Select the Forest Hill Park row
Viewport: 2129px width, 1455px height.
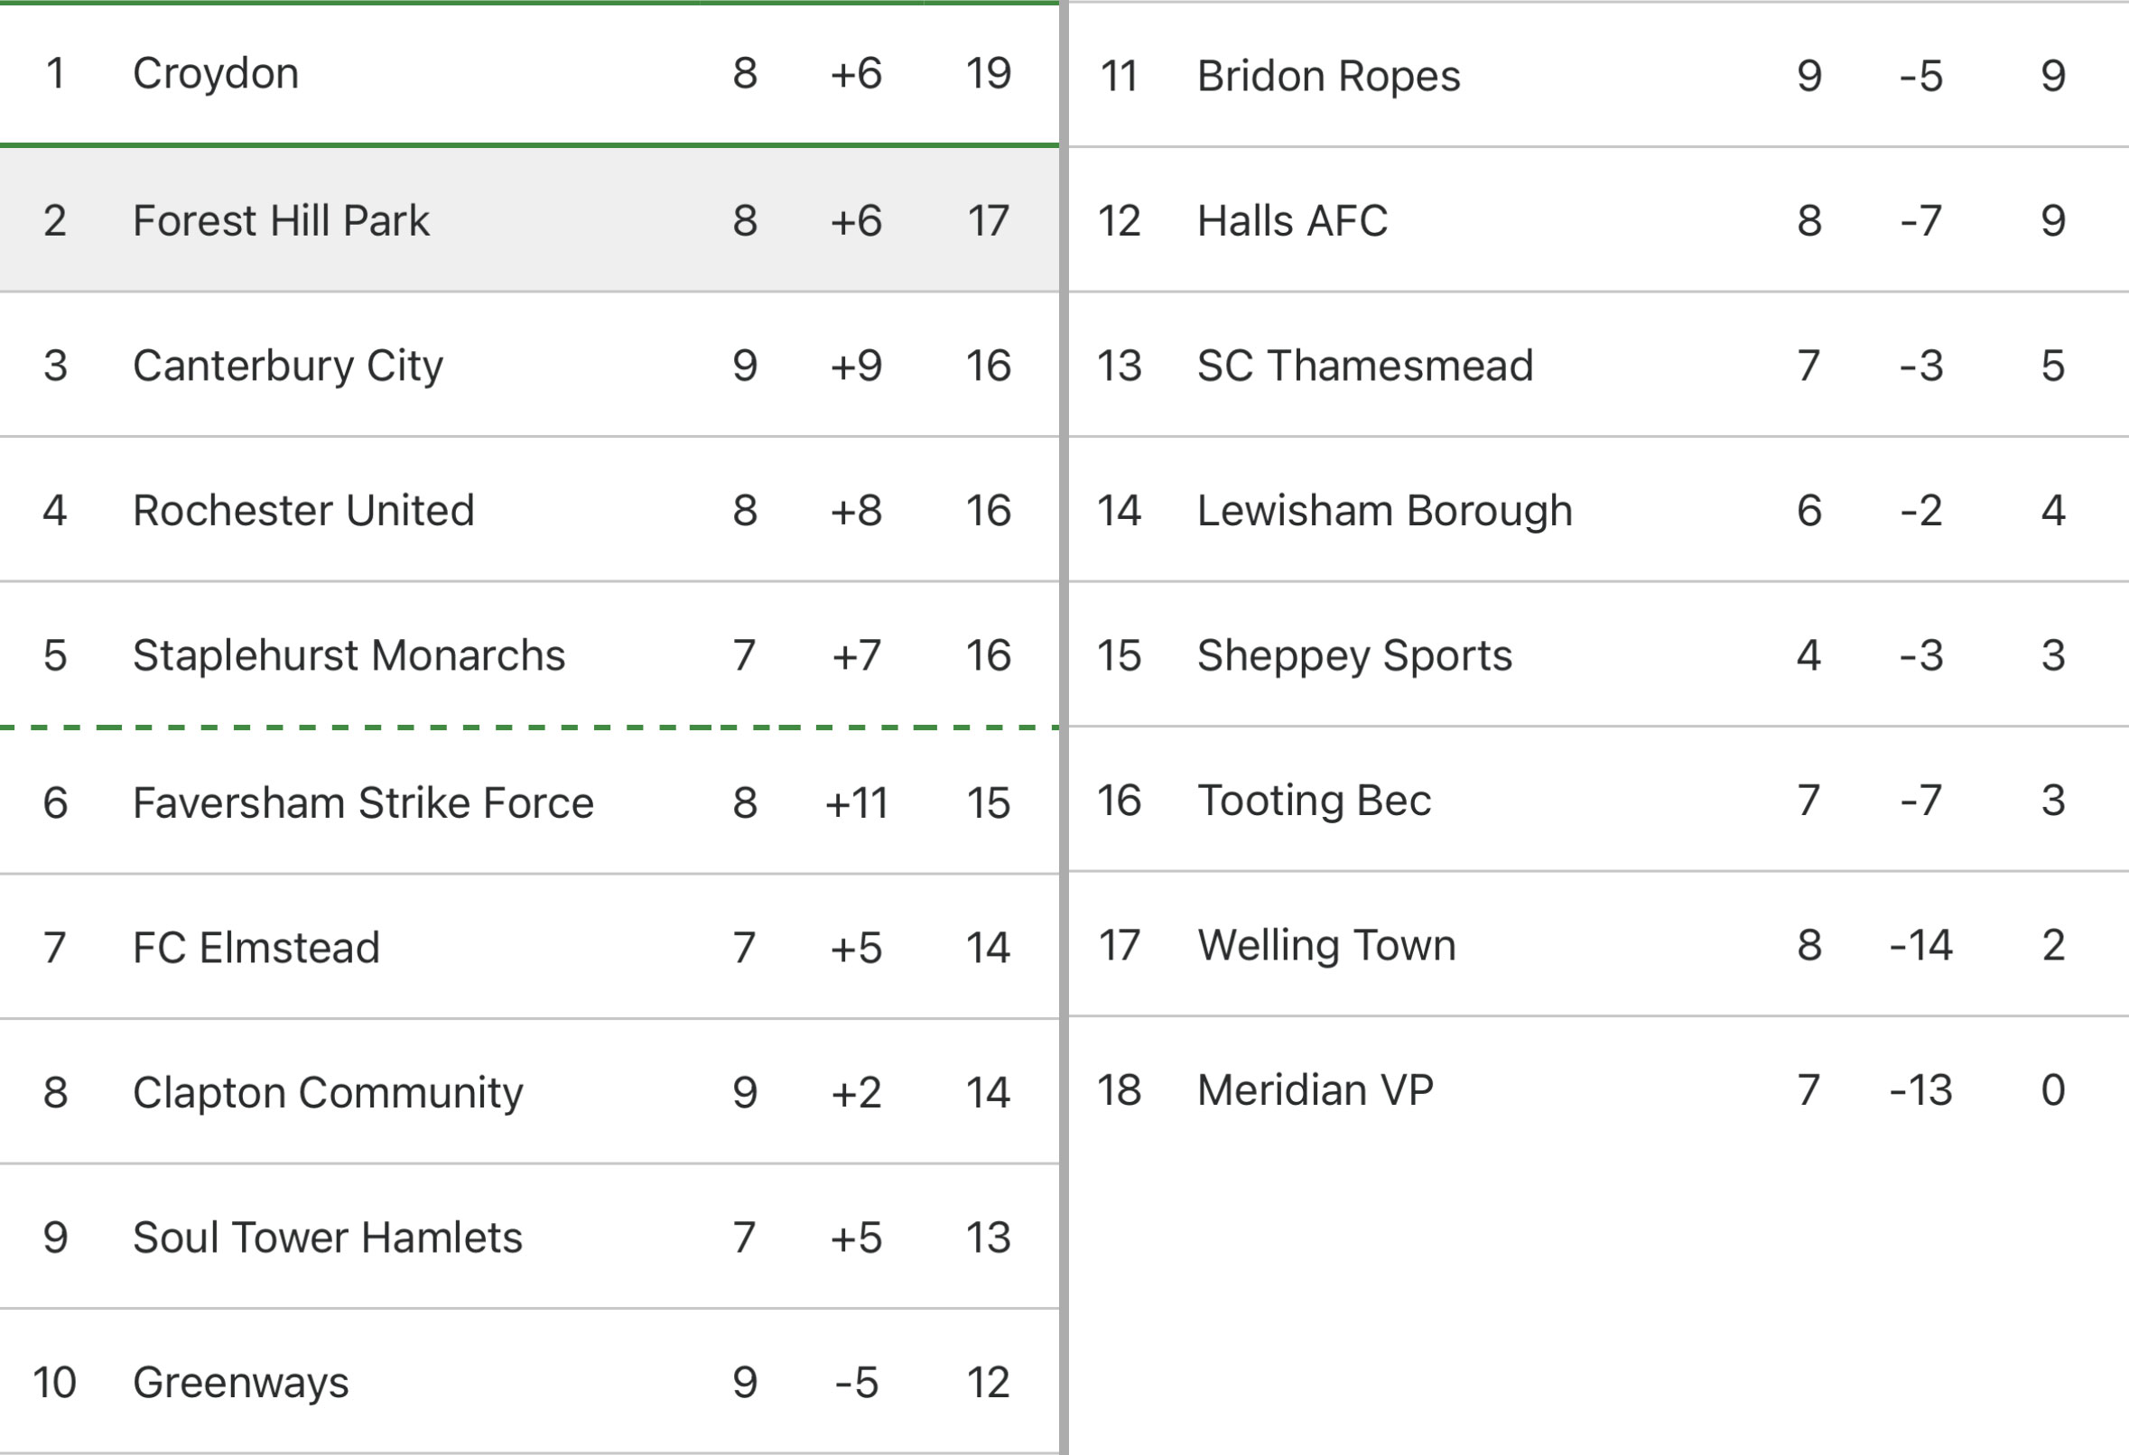tap(529, 219)
